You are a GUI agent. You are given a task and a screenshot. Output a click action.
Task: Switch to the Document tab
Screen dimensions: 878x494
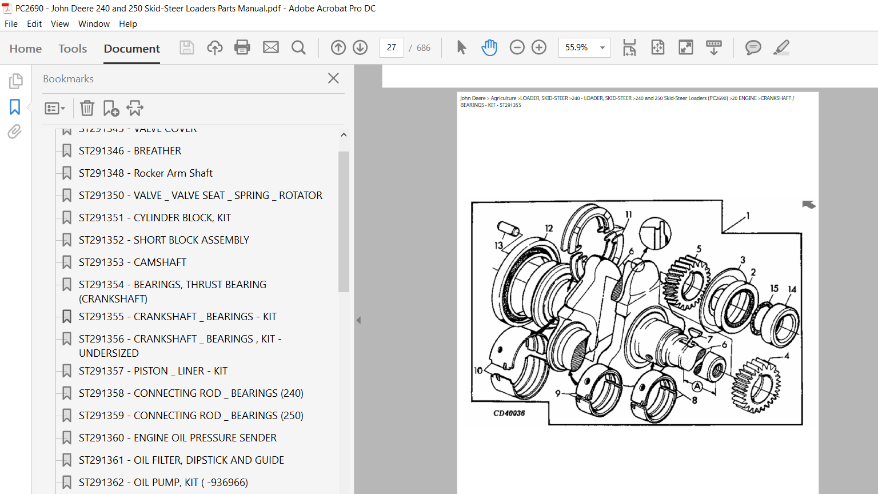[x=132, y=49]
